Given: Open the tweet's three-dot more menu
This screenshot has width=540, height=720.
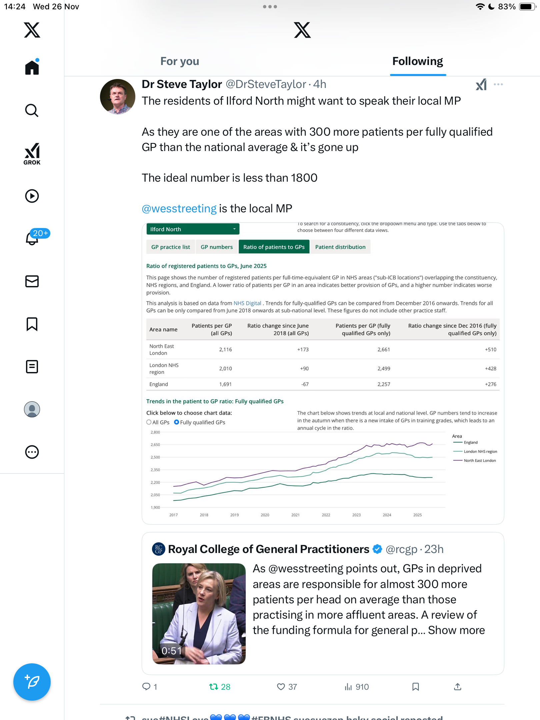Looking at the screenshot, I should pos(498,84).
